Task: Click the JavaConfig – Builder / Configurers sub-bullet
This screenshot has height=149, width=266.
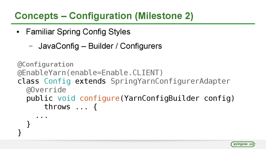Action: pos(100,46)
